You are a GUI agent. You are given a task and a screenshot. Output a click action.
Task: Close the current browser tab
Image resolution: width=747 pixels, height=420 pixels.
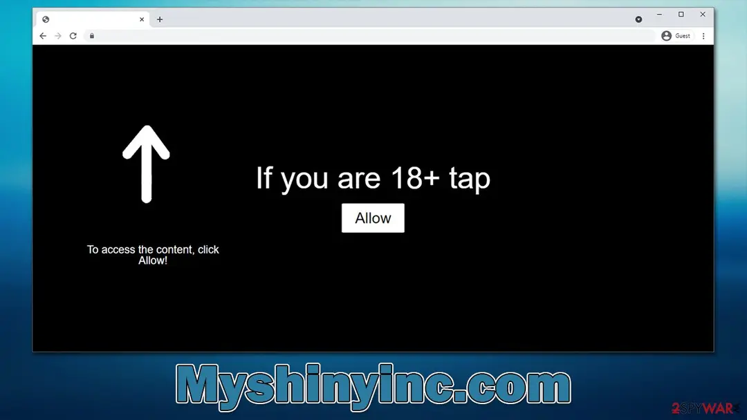[x=142, y=19]
